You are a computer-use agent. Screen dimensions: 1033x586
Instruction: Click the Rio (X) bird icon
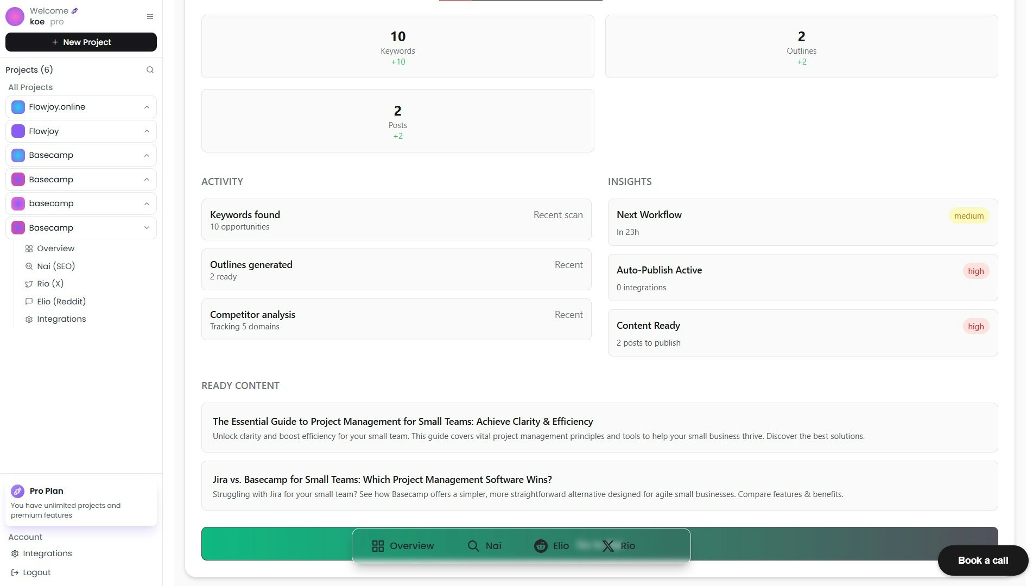click(29, 284)
